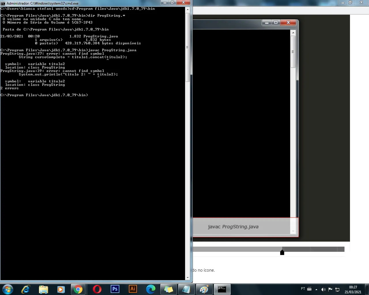Open the taskbar clock and date
Image resolution: width=369 pixels, height=295 pixels.
[x=353, y=290]
